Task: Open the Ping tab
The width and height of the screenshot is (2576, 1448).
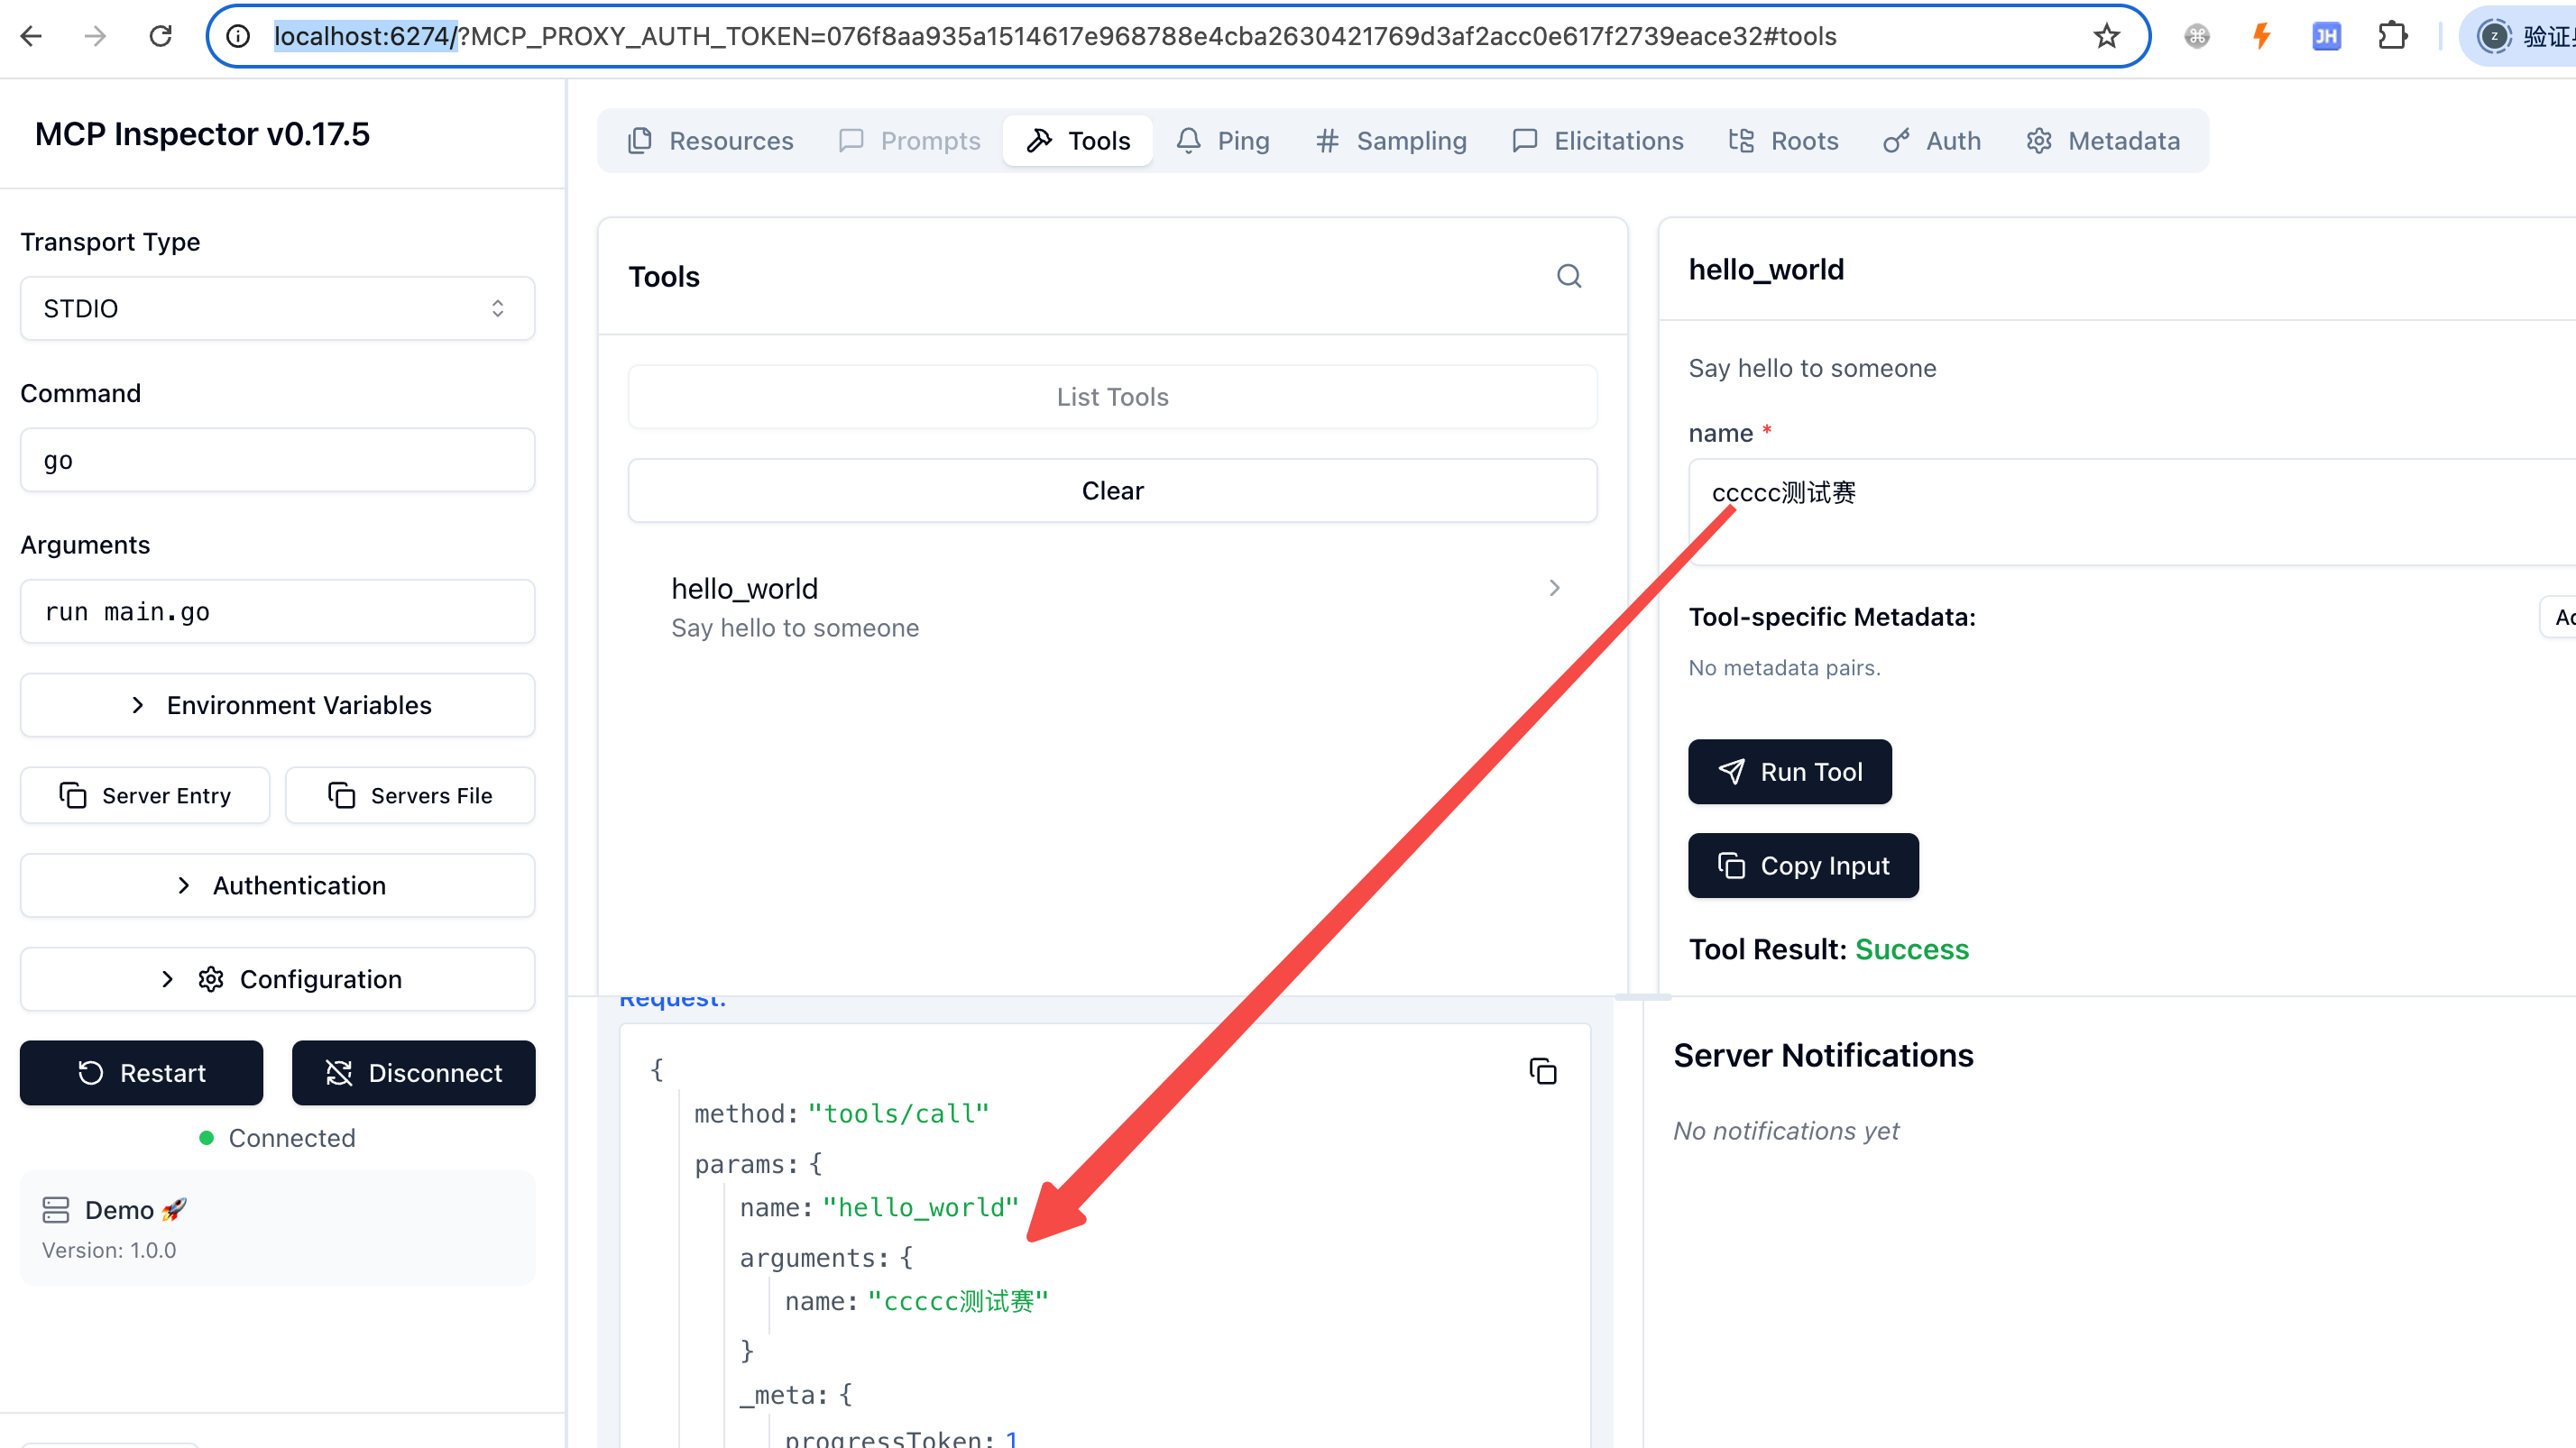Action: [1222, 141]
